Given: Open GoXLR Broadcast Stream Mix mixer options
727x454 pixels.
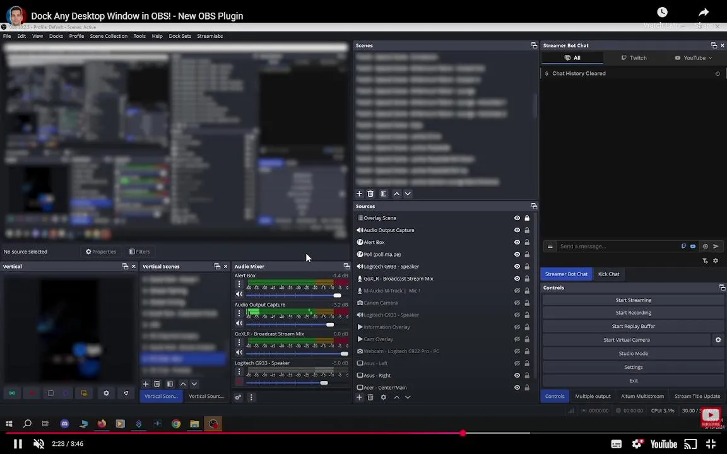Looking at the screenshot, I should 239,342.
